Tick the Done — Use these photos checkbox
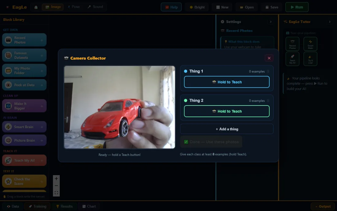The image size is (337, 211). [x=186, y=142]
